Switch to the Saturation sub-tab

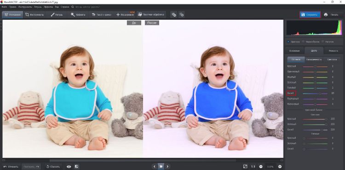(x=314, y=59)
